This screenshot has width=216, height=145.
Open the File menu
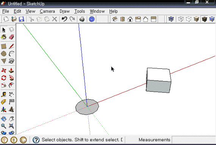pyautogui.click(x=6, y=11)
